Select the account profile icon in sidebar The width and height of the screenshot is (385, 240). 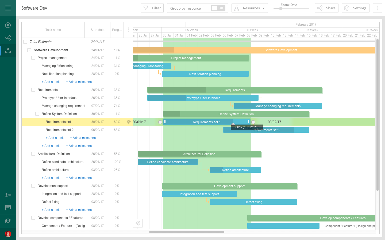8,25
